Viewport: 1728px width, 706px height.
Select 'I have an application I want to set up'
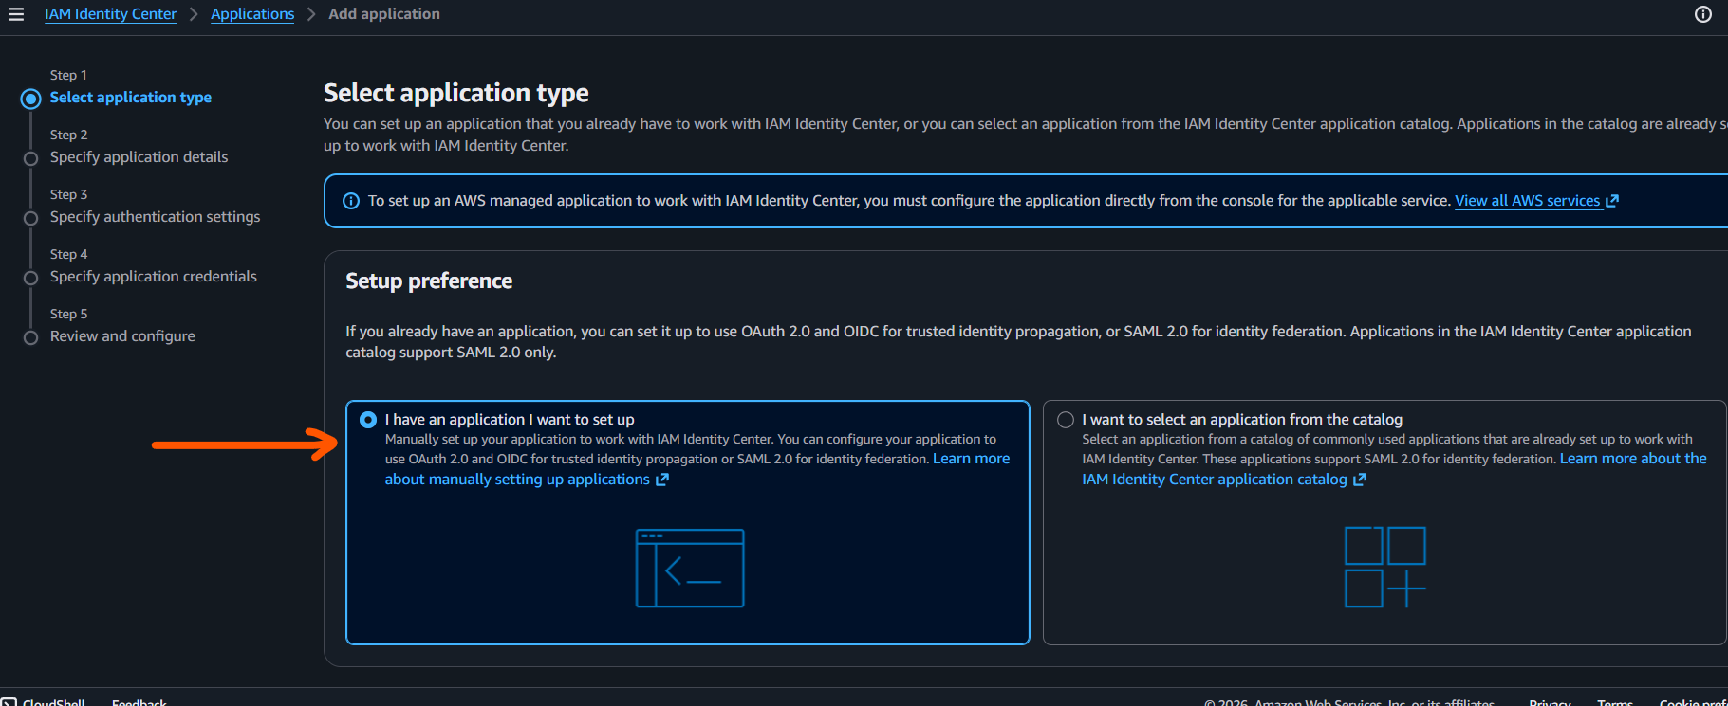coord(368,420)
